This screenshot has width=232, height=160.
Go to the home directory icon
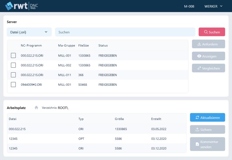coord(36,107)
